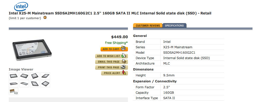This screenshot has width=269, height=102.
Task: Select second thumbnail in top row
Action: tap(24, 76)
